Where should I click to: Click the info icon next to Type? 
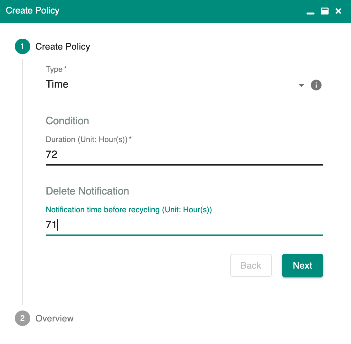(x=316, y=85)
